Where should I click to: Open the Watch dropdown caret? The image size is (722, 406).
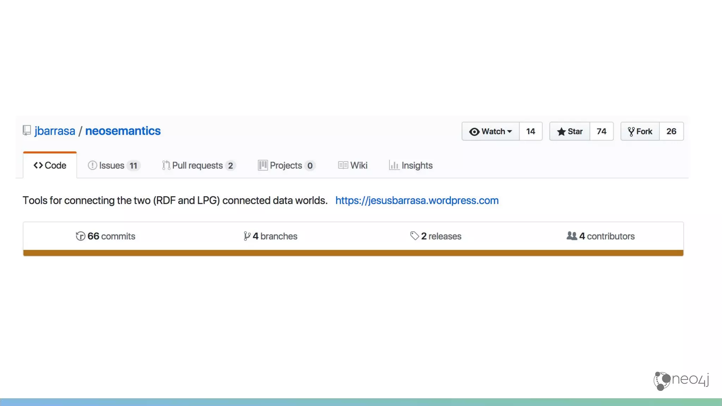coord(509,131)
